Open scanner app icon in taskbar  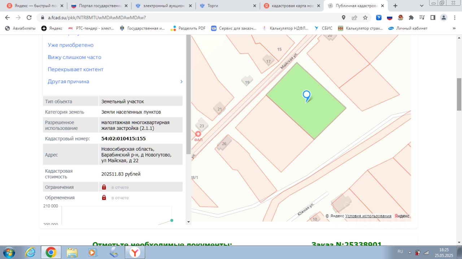(x=114, y=253)
